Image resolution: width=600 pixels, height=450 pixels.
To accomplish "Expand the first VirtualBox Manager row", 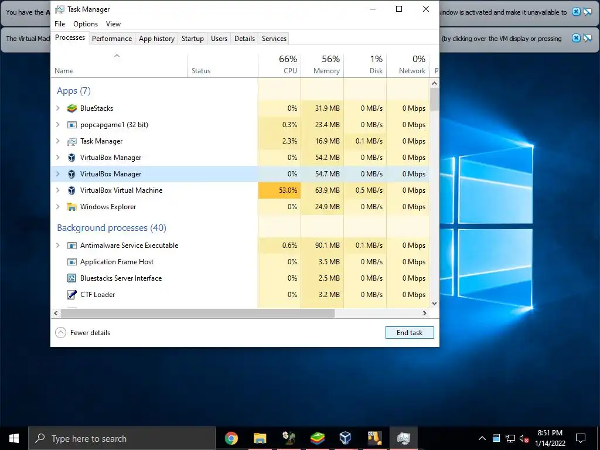I will (58, 157).
